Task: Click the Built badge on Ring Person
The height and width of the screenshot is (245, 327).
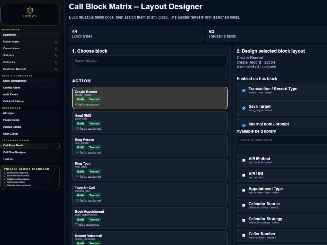Action: coord(80,148)
